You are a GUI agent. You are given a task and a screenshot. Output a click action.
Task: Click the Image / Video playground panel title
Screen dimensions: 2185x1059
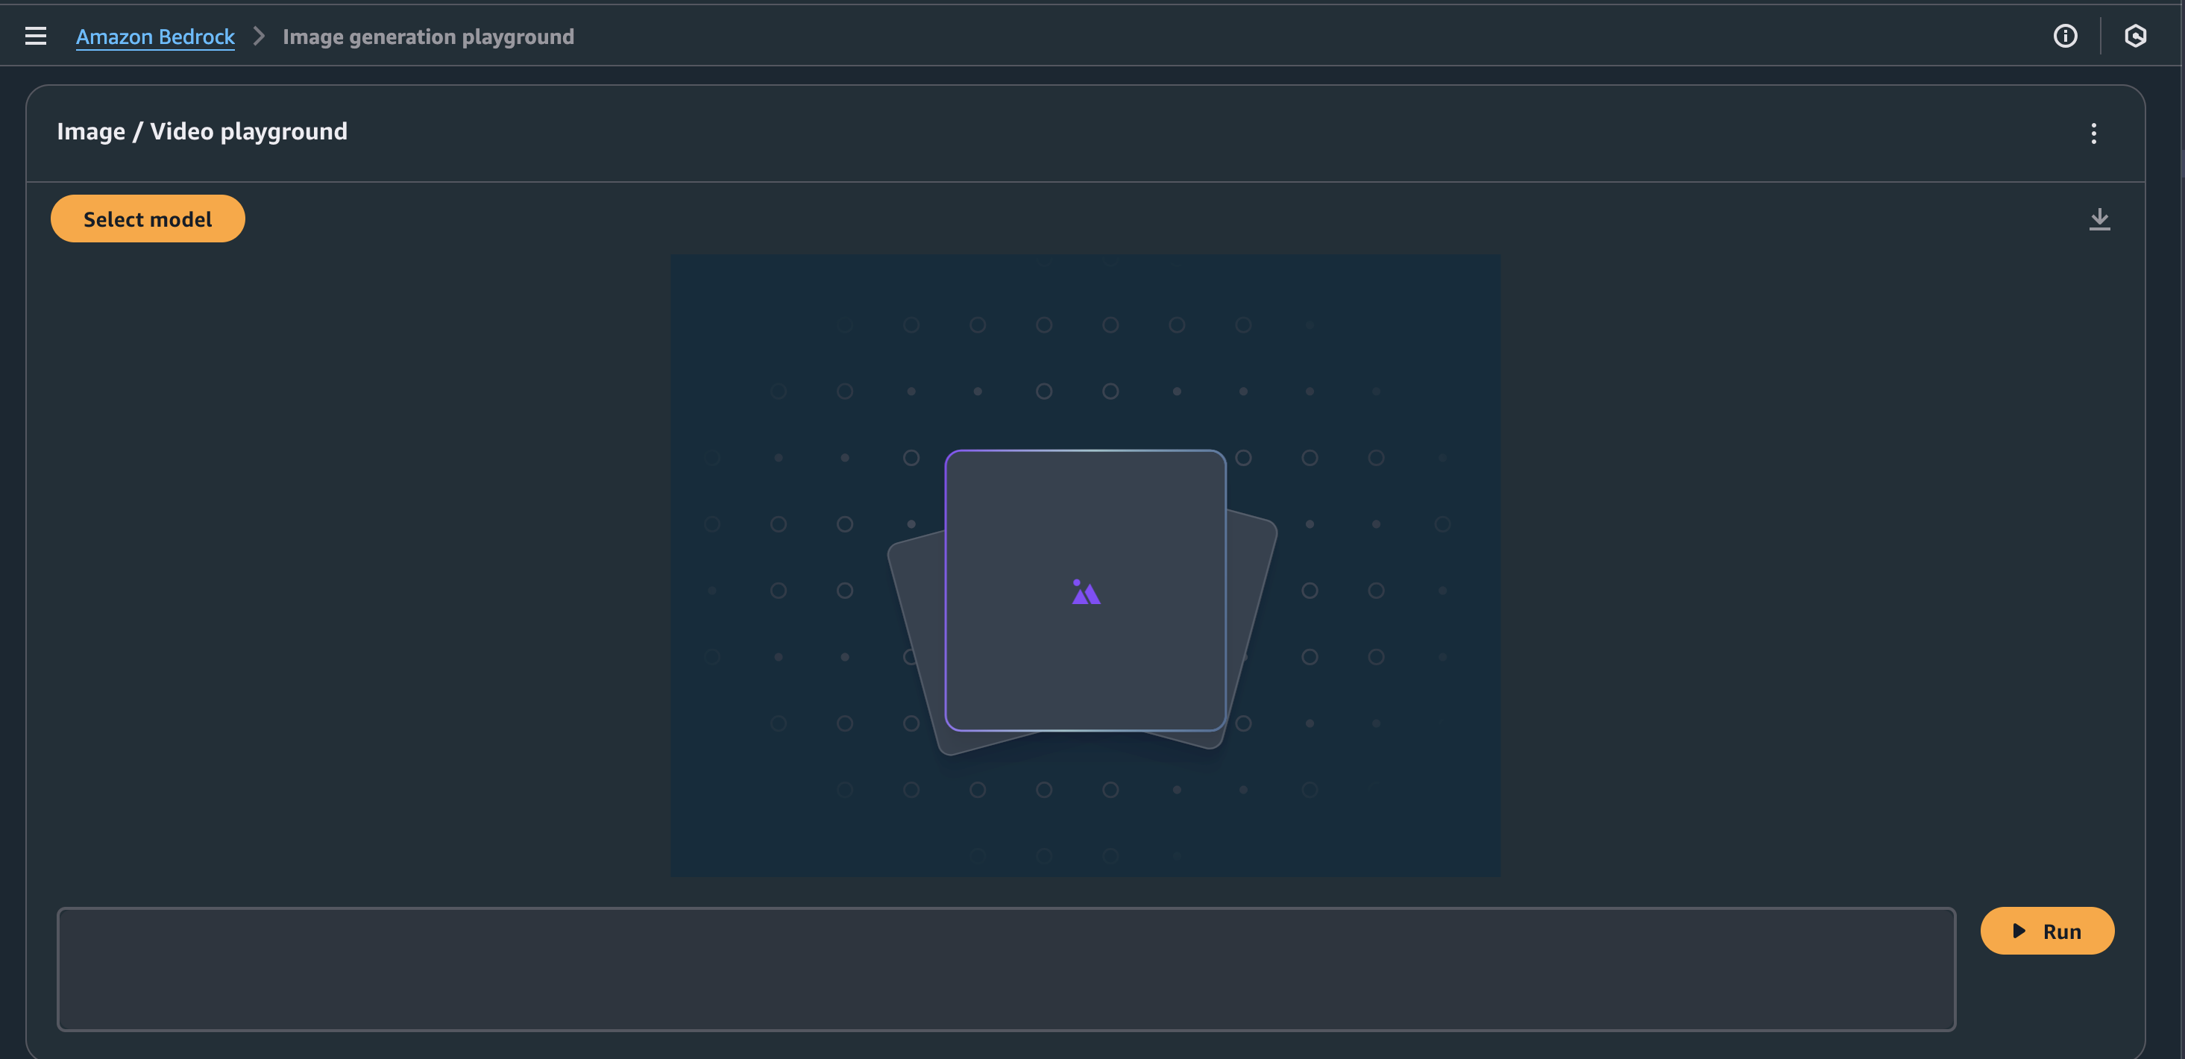pyautogui.click(x=202, y=131)
